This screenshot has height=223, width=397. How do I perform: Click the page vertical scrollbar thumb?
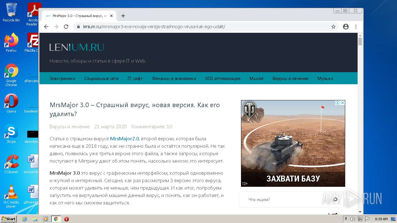tap(360, 42)
